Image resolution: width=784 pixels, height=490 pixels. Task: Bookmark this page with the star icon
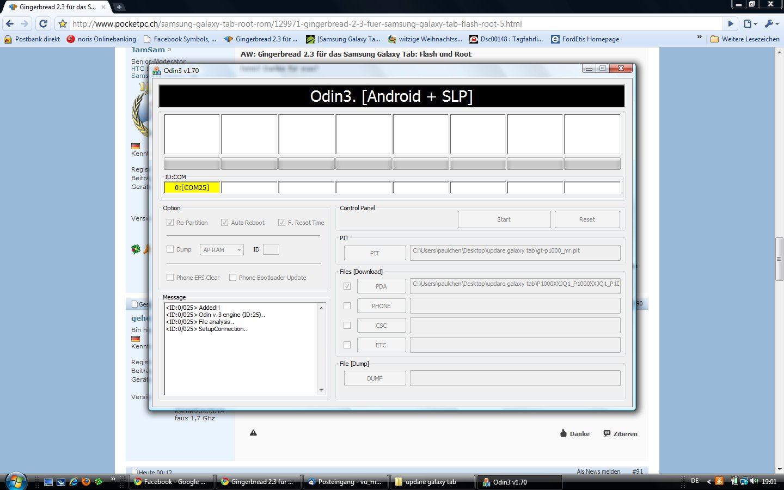point(63,24)
